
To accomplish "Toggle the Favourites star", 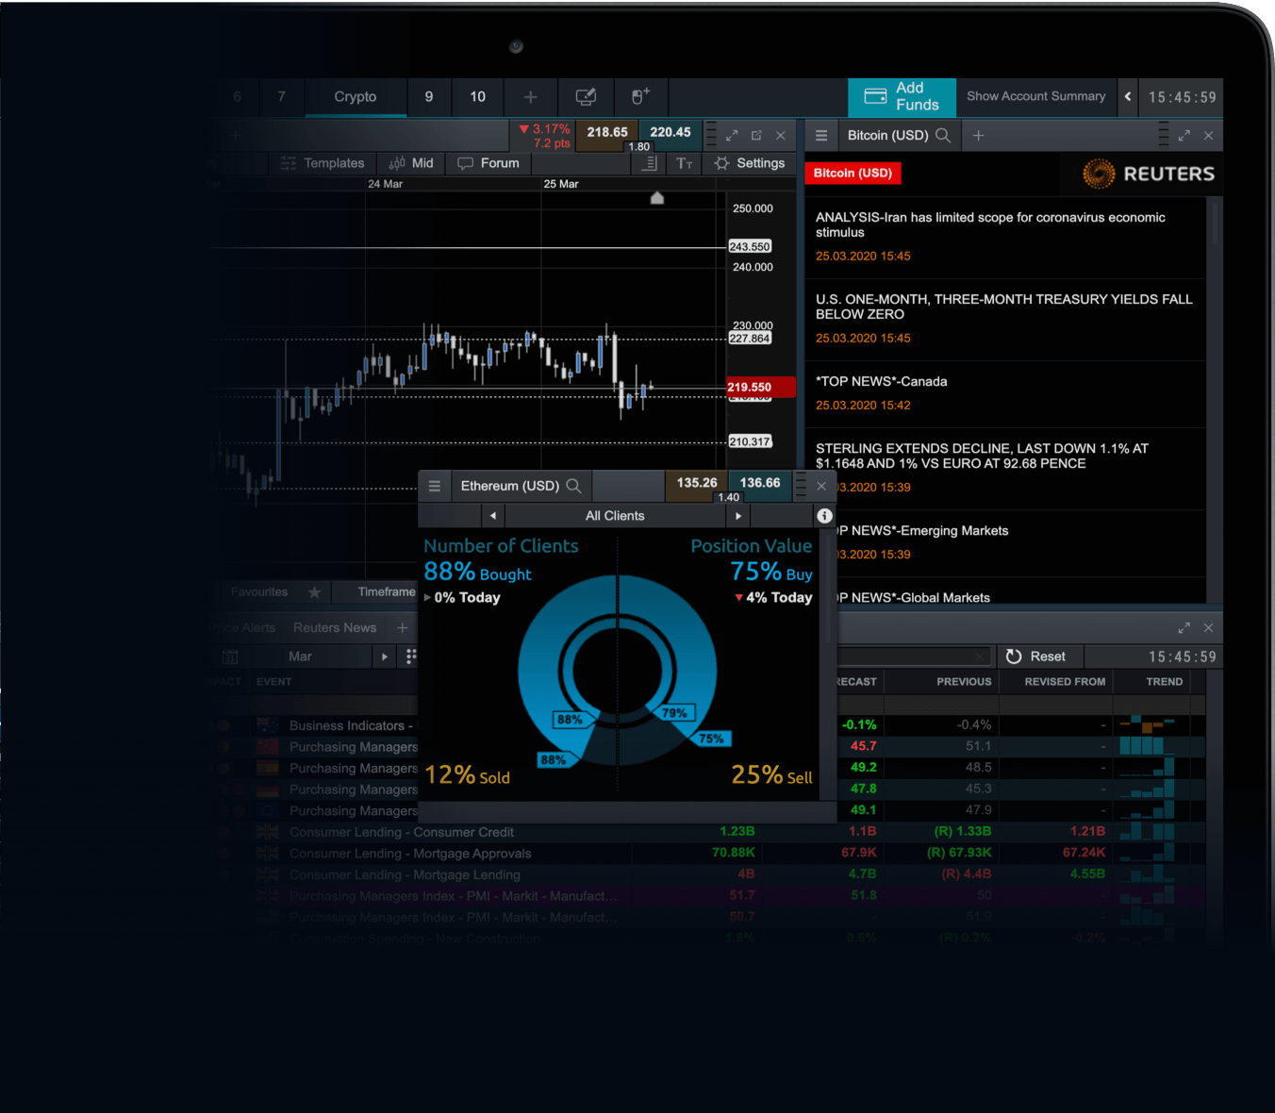I will pos(315,591).
